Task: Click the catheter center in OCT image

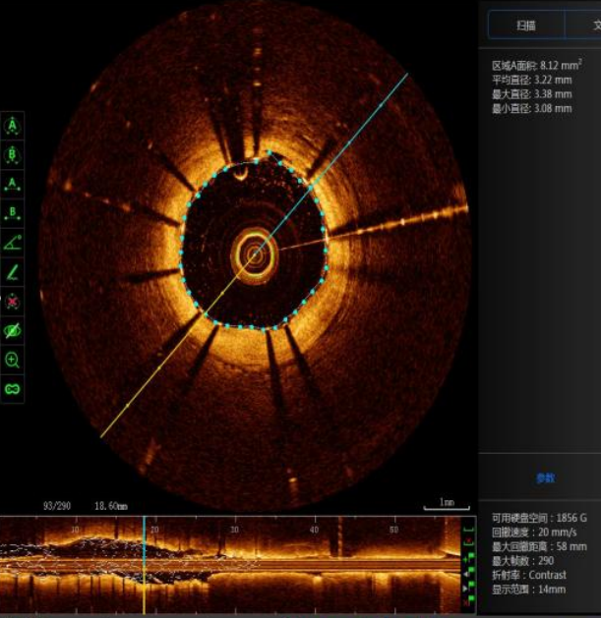Action: [255, 255]
